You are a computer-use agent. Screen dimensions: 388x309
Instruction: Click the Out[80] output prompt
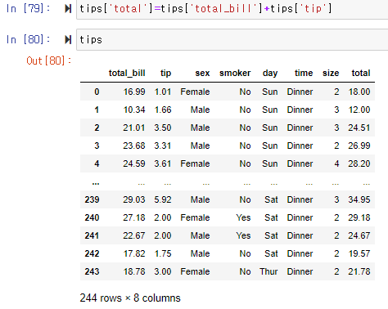[x=49, y=60]
